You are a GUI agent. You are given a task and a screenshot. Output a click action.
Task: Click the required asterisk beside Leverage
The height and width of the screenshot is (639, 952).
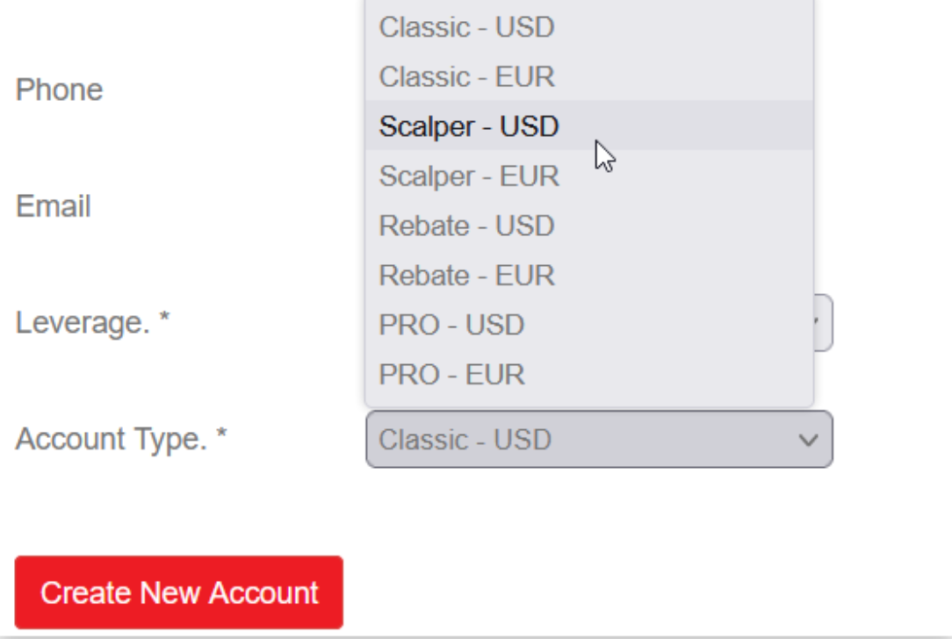pyautogui.click(x=164, y=322)
